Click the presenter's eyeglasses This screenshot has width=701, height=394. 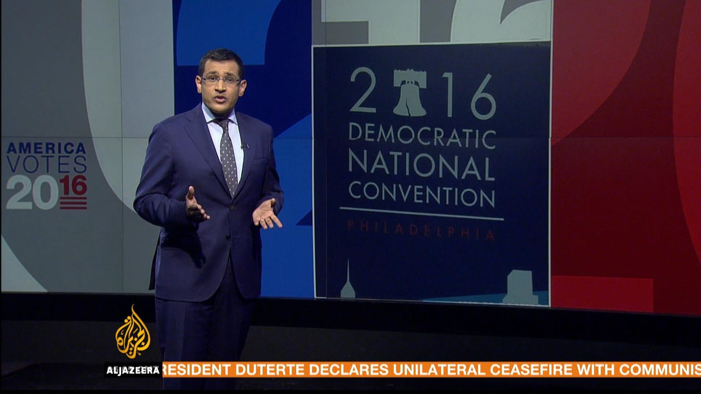[x=221, y=80]
